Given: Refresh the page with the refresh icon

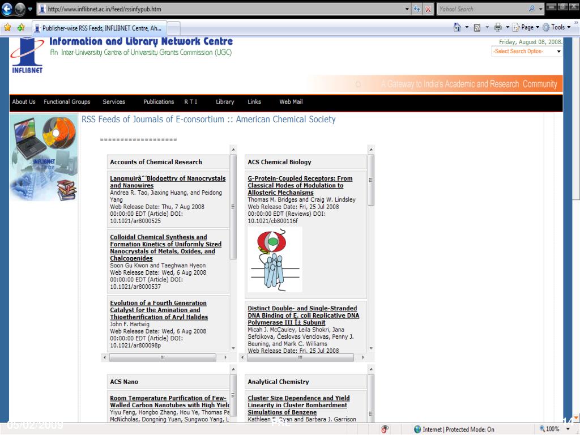Looking at the screenshot, I should click(x=417, y=9).
